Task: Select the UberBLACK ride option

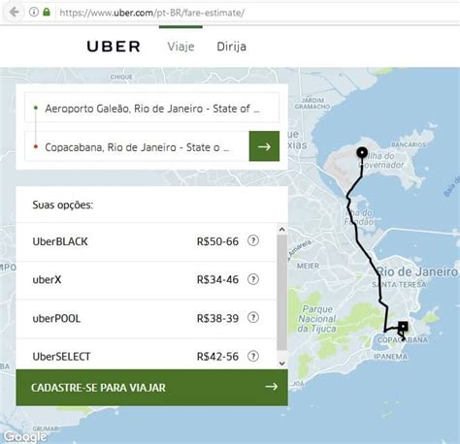Action: click(147, 241)
